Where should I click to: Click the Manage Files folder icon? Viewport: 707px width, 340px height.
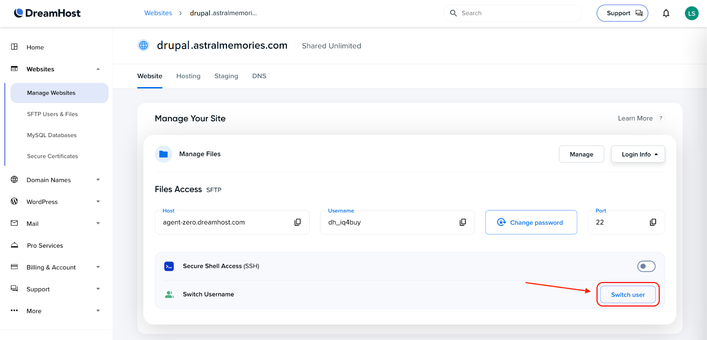[163, 154]
